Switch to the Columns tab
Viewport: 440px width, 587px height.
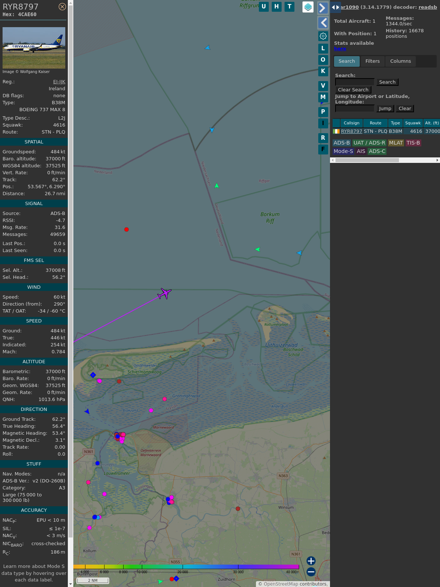pyautogui.click(x=400, y=61)
